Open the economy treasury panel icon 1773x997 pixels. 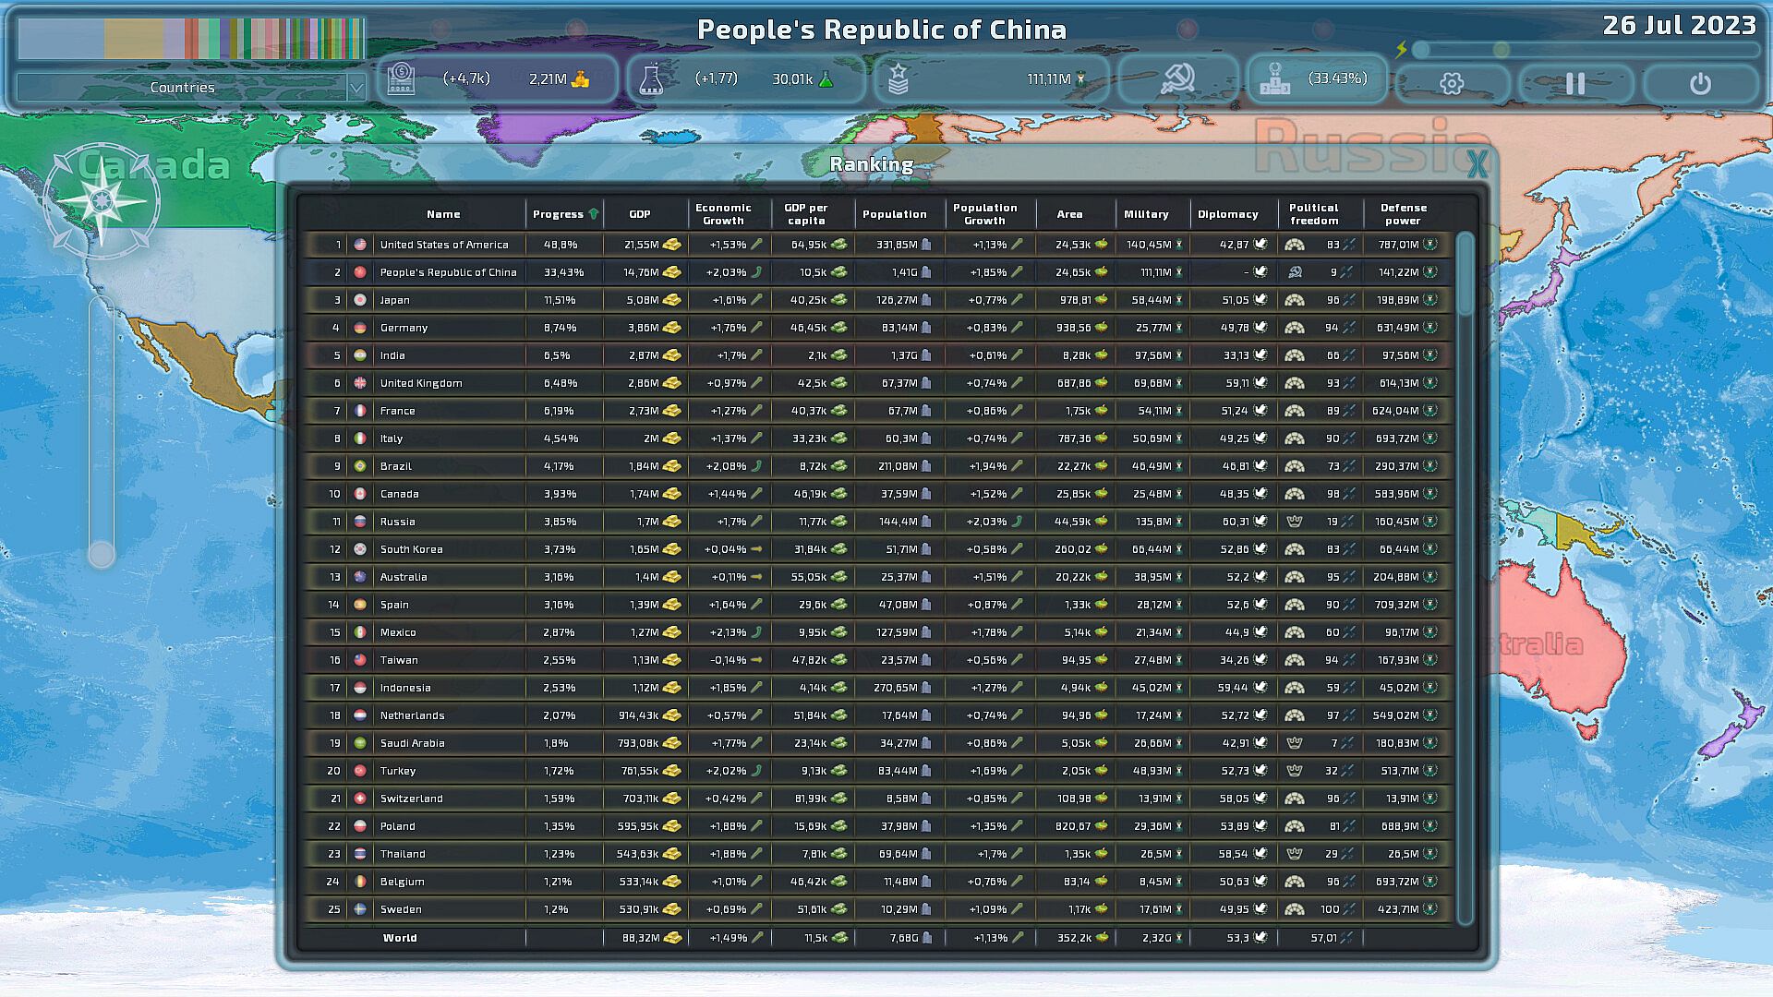coord(401,79)
